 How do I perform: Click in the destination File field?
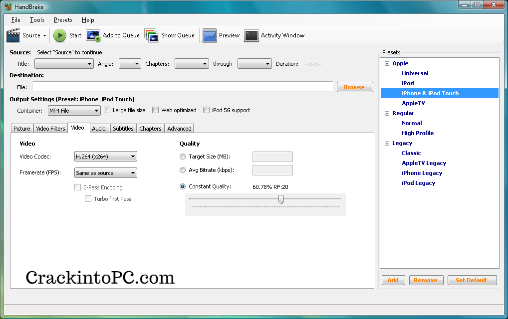click(x=183, y=87)
